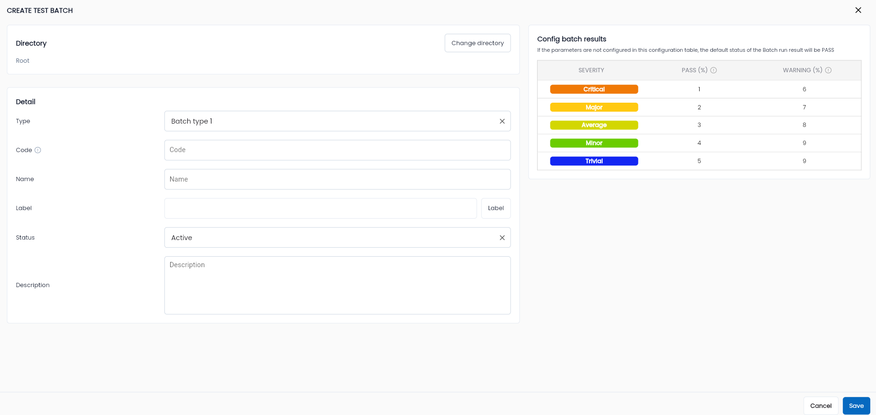
Task: Click the WARNING (%) info icon
Action: pos(828,70)
